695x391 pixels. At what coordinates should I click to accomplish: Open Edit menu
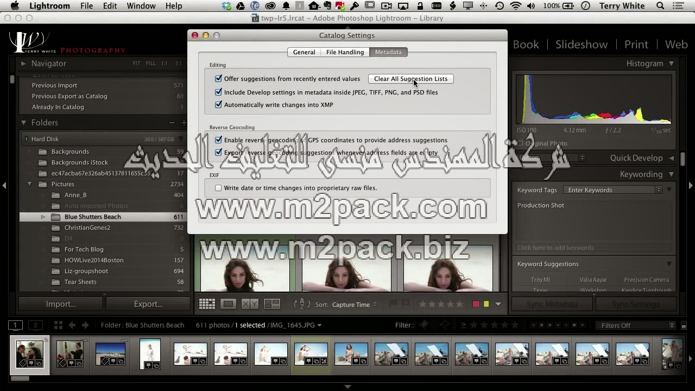110,6
